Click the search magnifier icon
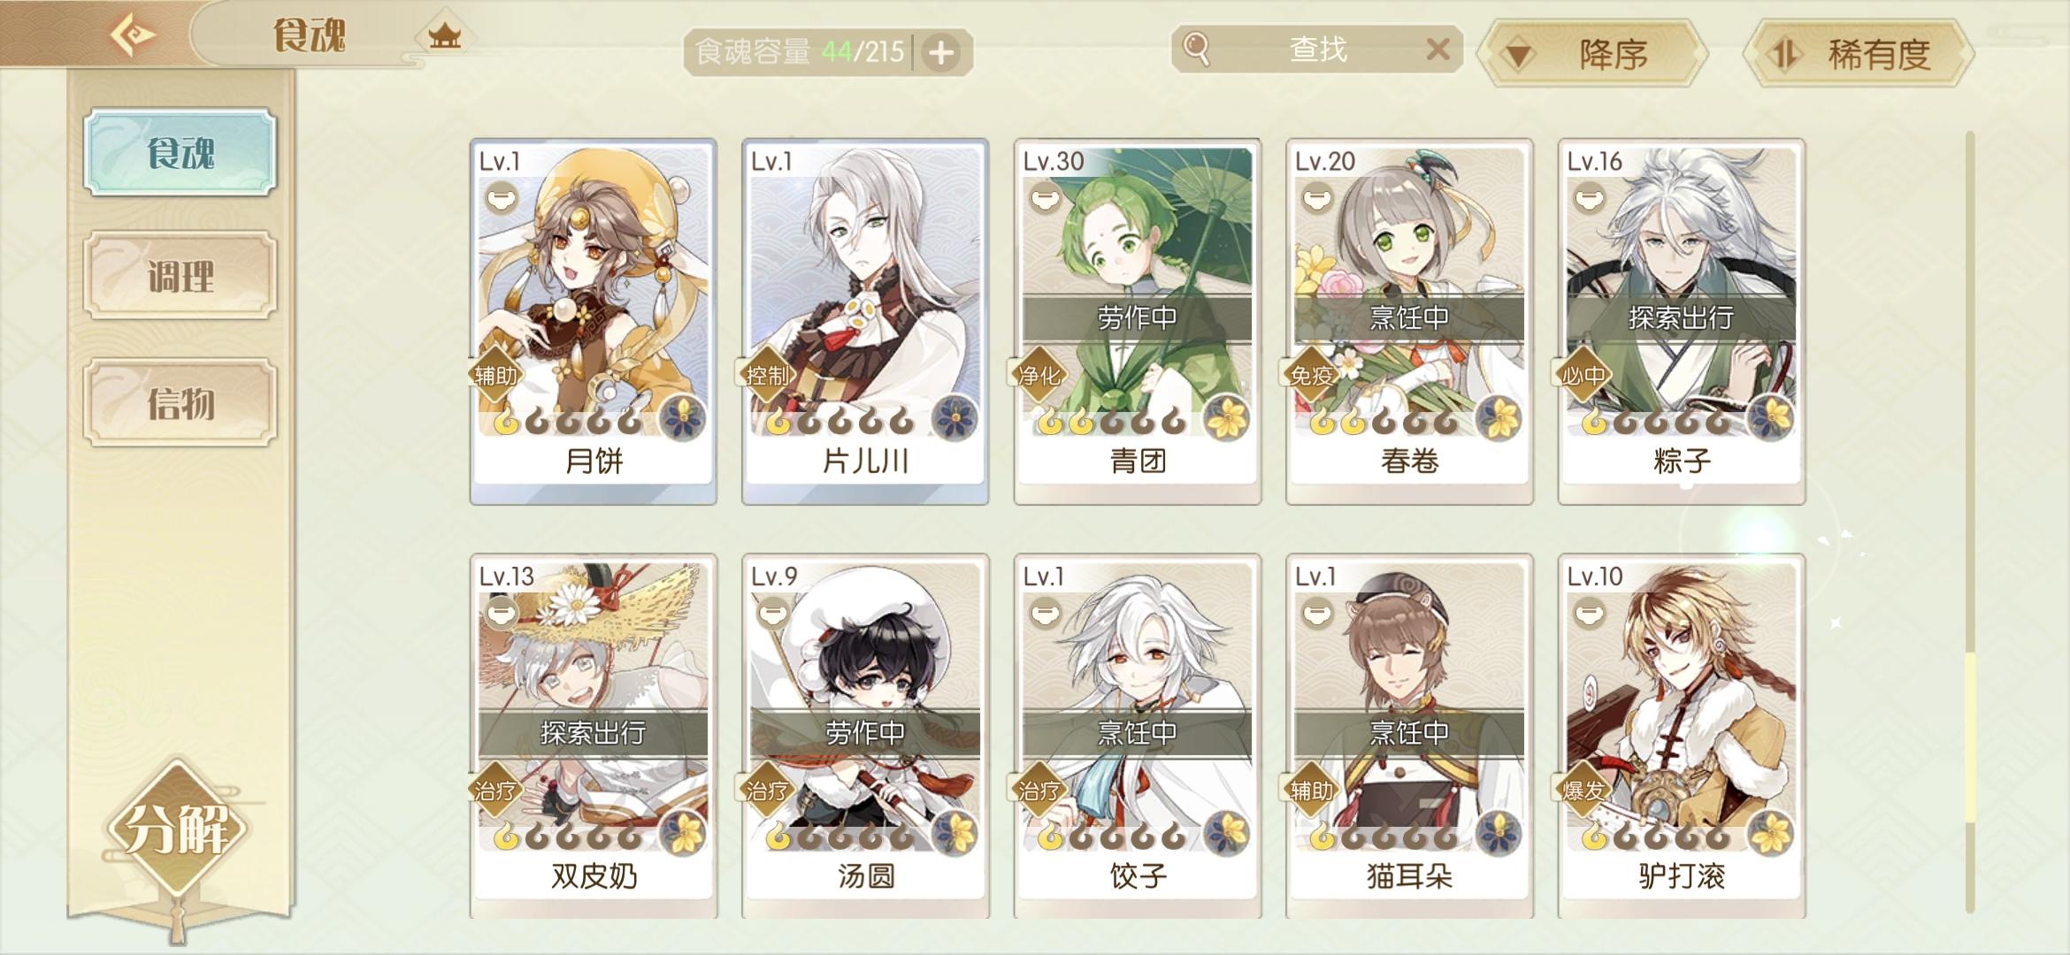 point(1197,49)
